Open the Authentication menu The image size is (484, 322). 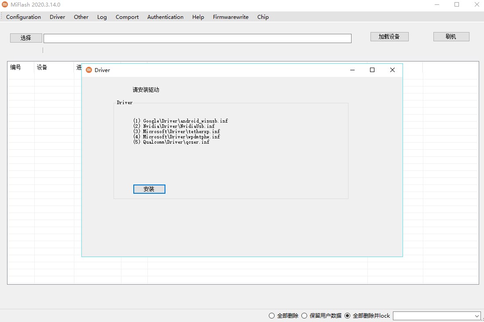click(x=165, y=17)
